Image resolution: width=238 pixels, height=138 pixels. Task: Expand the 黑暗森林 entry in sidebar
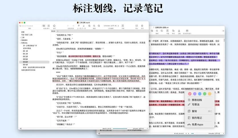click(x=20, y=40)
